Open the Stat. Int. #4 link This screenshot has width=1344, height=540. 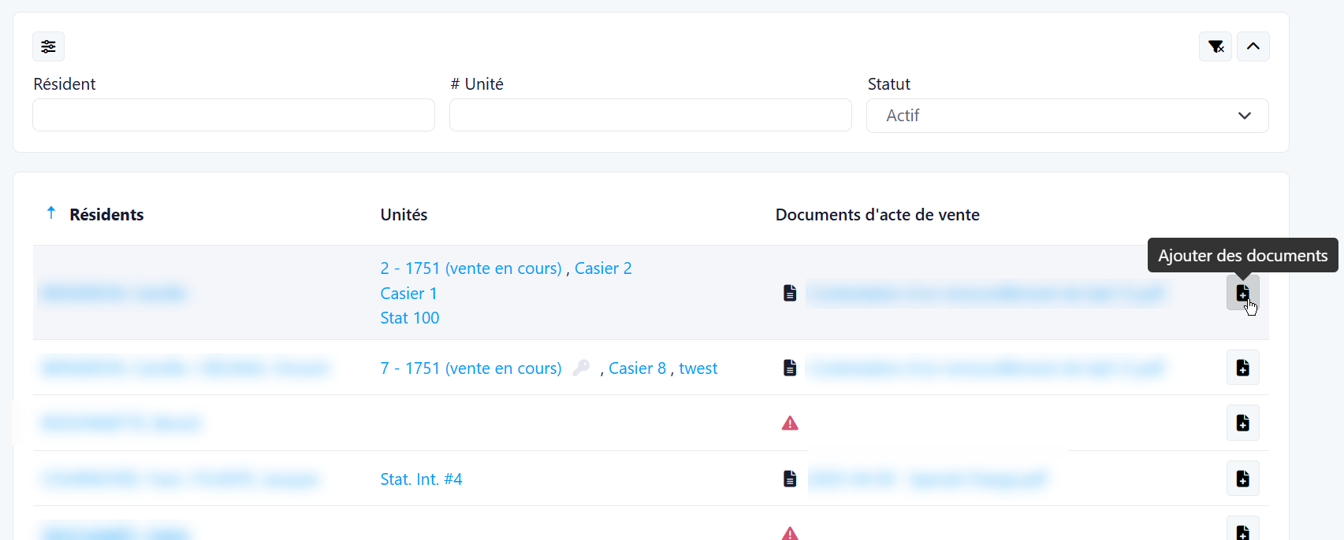421,479
